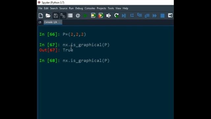Click 'nx.is_graphical(P)' on line In [67]
The height and width of the screenshot is (119, 211).
click(x=86, y=45)
